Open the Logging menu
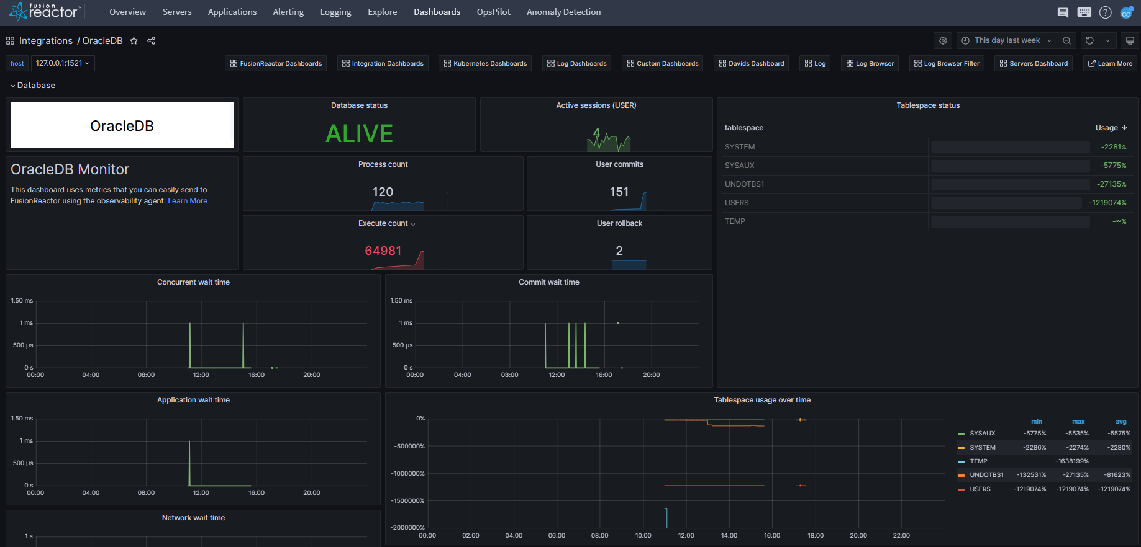The width and height of the screenshot is (1141, 547). [x=335, y=12]
